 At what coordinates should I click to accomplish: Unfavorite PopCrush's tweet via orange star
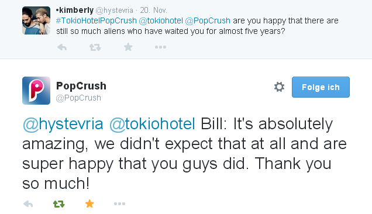pyautogui.click(x=89, y=204)
